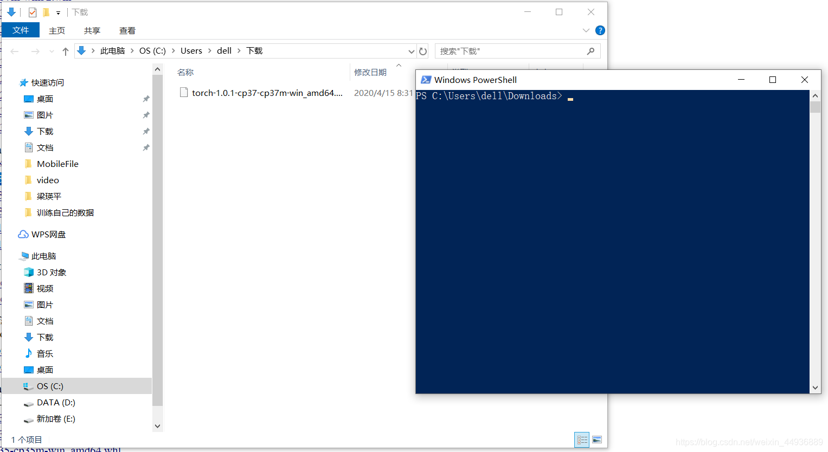Viewport: 828px width, 452px height.
Task: Open address bar history dropdown
Action: coord(411,51)
